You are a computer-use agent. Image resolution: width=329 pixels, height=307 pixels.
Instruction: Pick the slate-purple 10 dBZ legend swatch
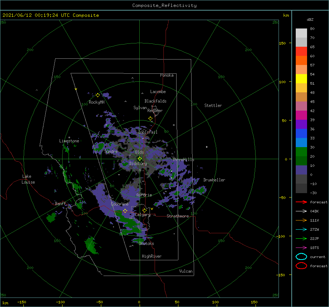(x=301, y=170)
